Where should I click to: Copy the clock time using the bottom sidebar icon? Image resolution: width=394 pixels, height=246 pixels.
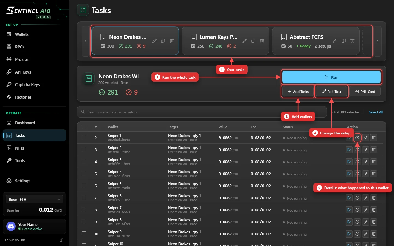(x=62, y=240)
